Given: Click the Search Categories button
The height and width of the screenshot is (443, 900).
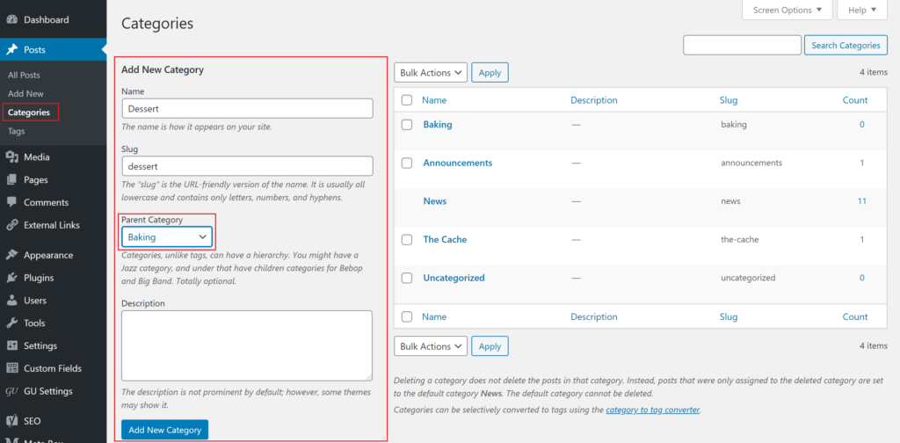Looking at the screenshot, I should pos(846,46).
